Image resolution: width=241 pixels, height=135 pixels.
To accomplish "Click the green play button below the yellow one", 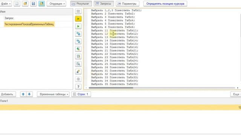I will (78, 26).
